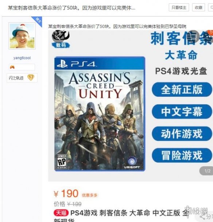Click the RP rating icon

[62, 161]
